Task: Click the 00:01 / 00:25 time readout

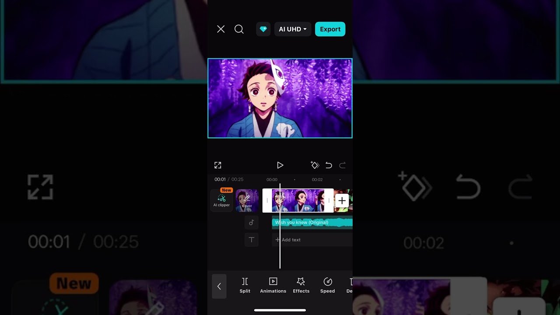Action: pos(229,179)
